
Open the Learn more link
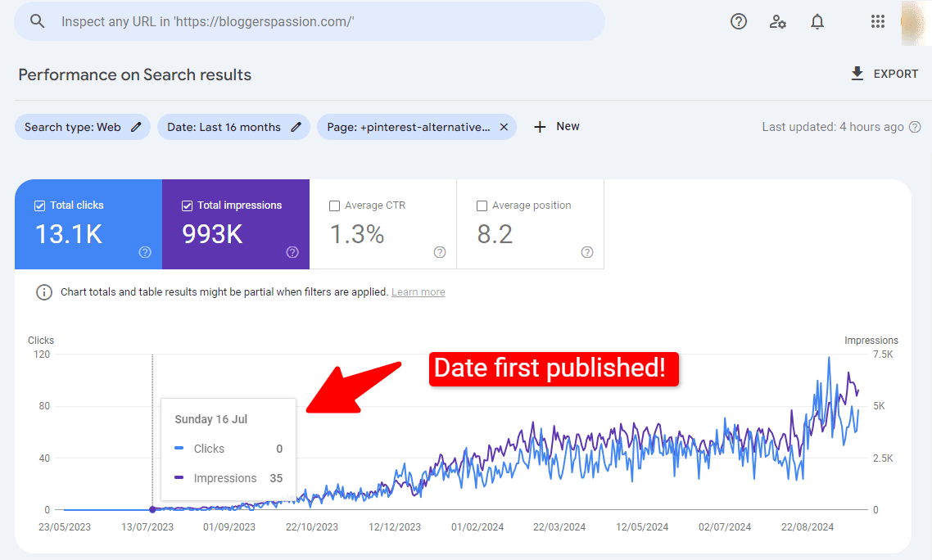tap(418, 291)
